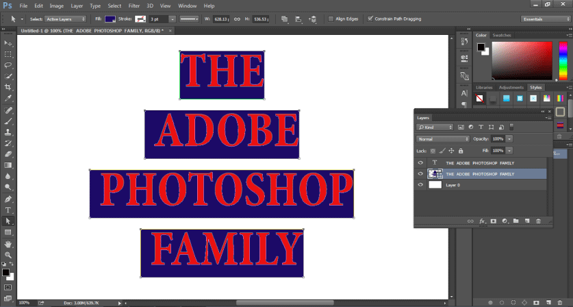The width and height of the screenshot is (573, 307).
Task: Select the Dodge tool
Action: click(x=8, y=187)
